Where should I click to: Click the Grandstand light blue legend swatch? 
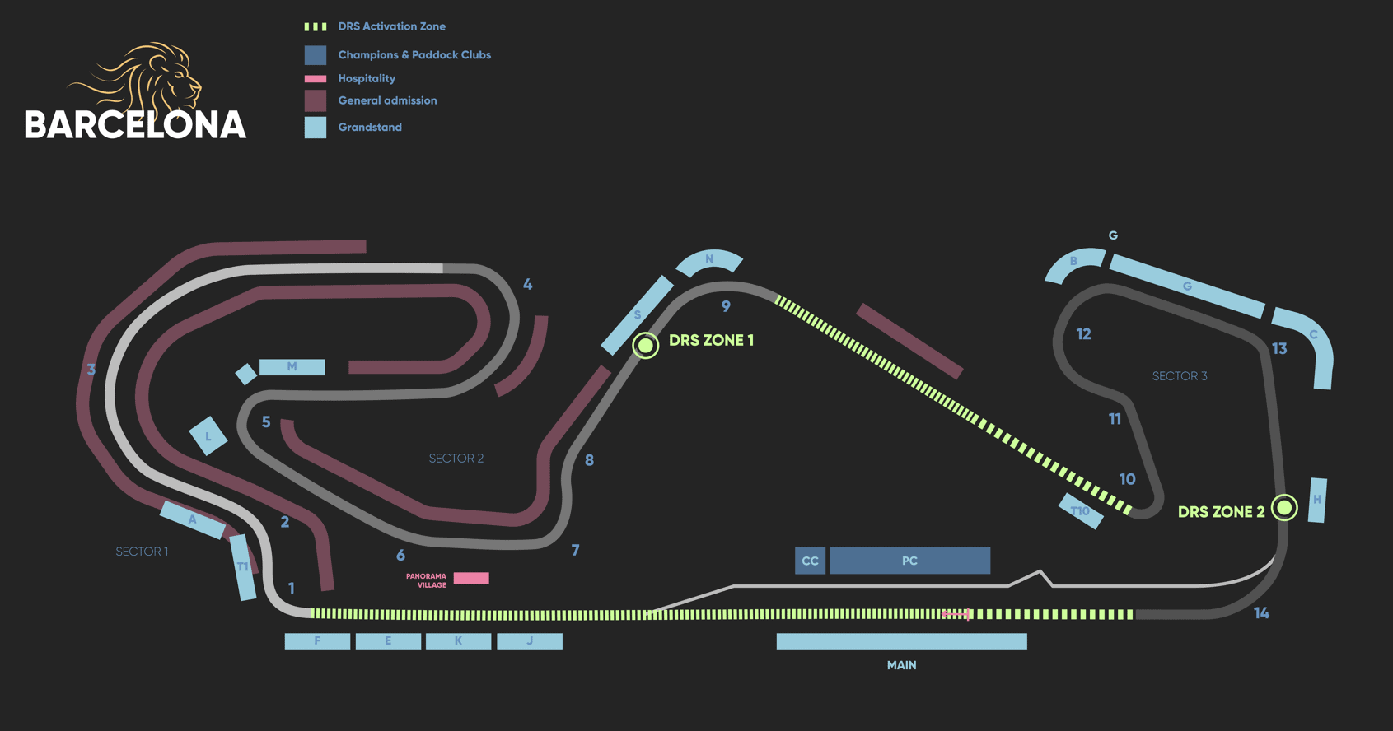[x=316, y=128]
